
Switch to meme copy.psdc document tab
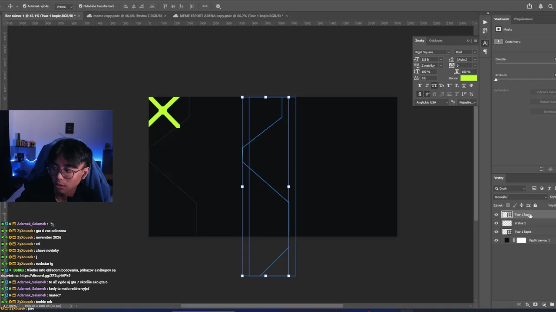point(127,16)
